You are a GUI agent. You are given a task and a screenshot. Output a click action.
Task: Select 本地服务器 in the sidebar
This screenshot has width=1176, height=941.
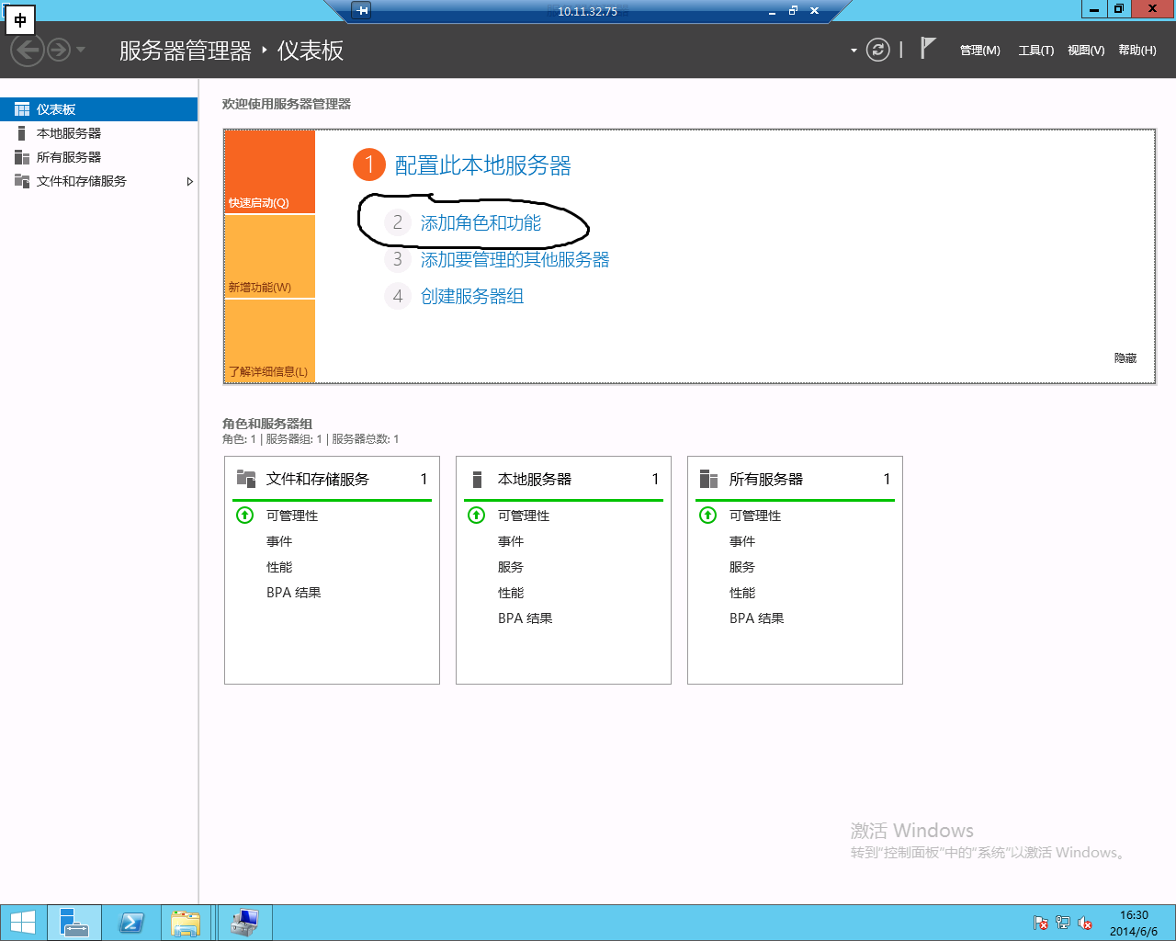[x=99, y=133]
